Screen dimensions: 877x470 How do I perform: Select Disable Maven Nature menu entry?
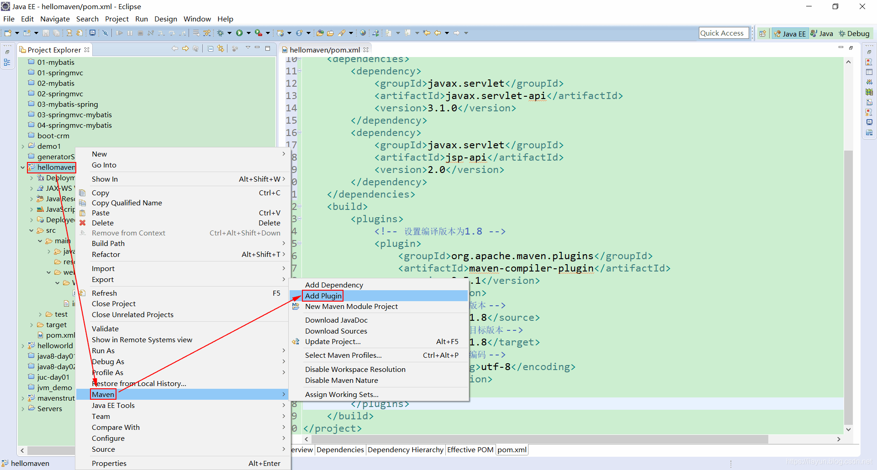378,380
